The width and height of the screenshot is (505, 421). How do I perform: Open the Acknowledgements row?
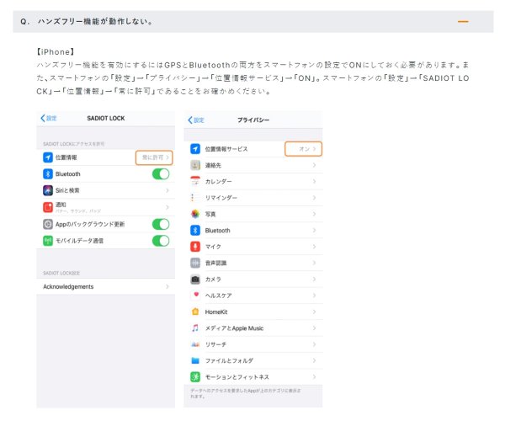(106, 286)
